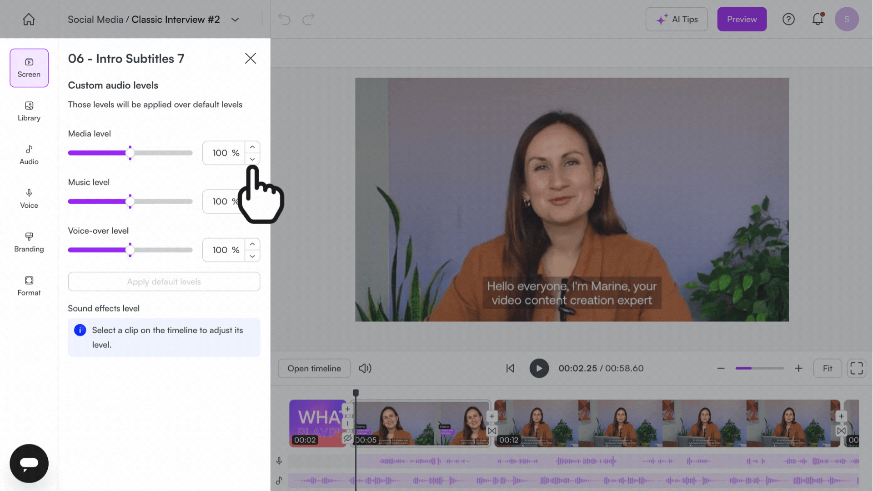Select the Voice sidebar icon
The width and height of the screenshot is (873, 491).
pos(29,199)
